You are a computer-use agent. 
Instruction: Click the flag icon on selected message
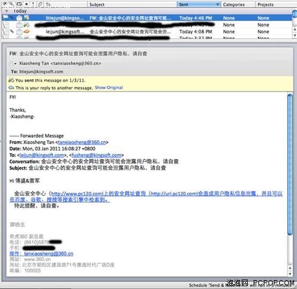[x=5, y=17]
